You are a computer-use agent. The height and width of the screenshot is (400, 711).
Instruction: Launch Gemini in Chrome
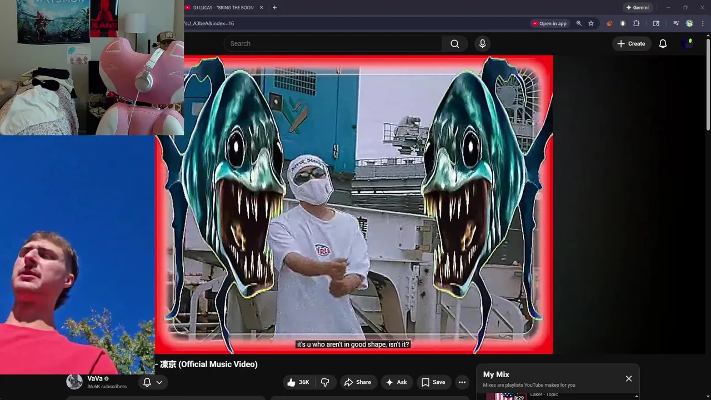(x=637, y=8)
